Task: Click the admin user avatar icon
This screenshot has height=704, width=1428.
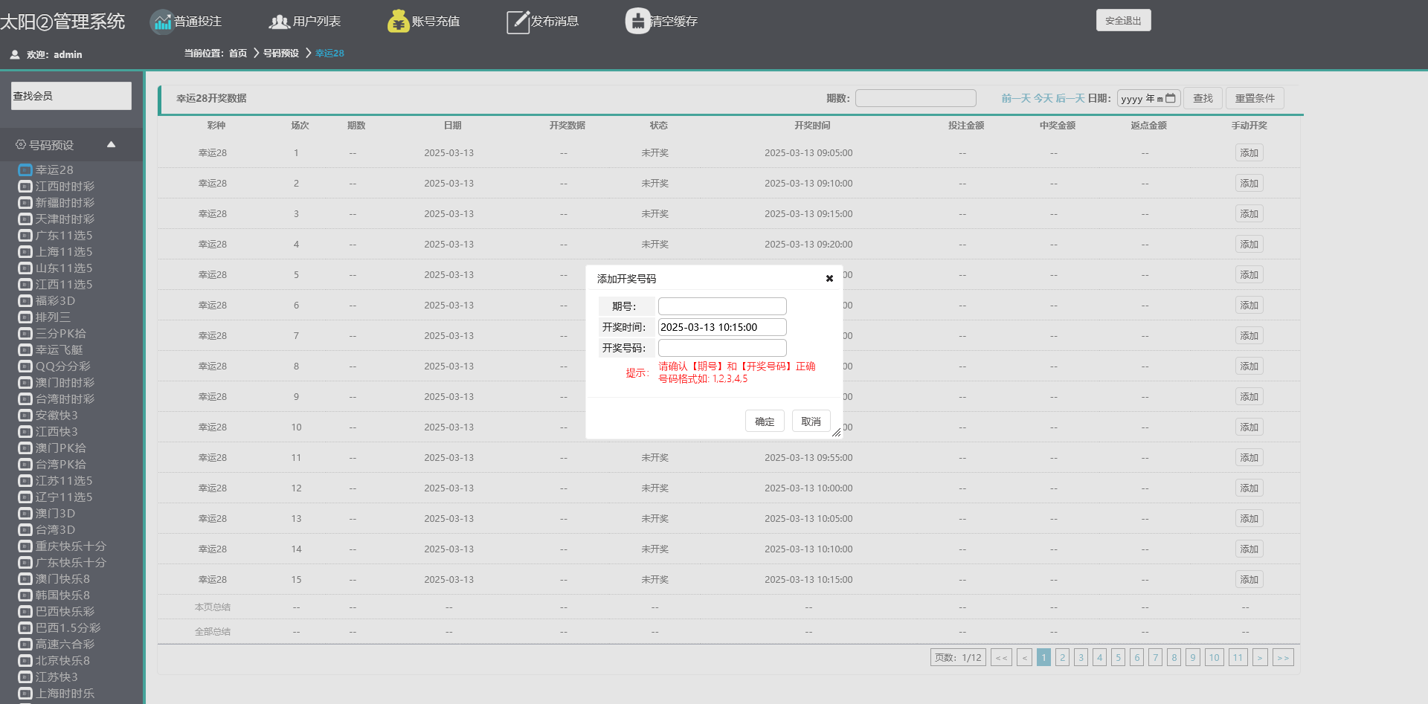Action: click(x=15, y=54)
